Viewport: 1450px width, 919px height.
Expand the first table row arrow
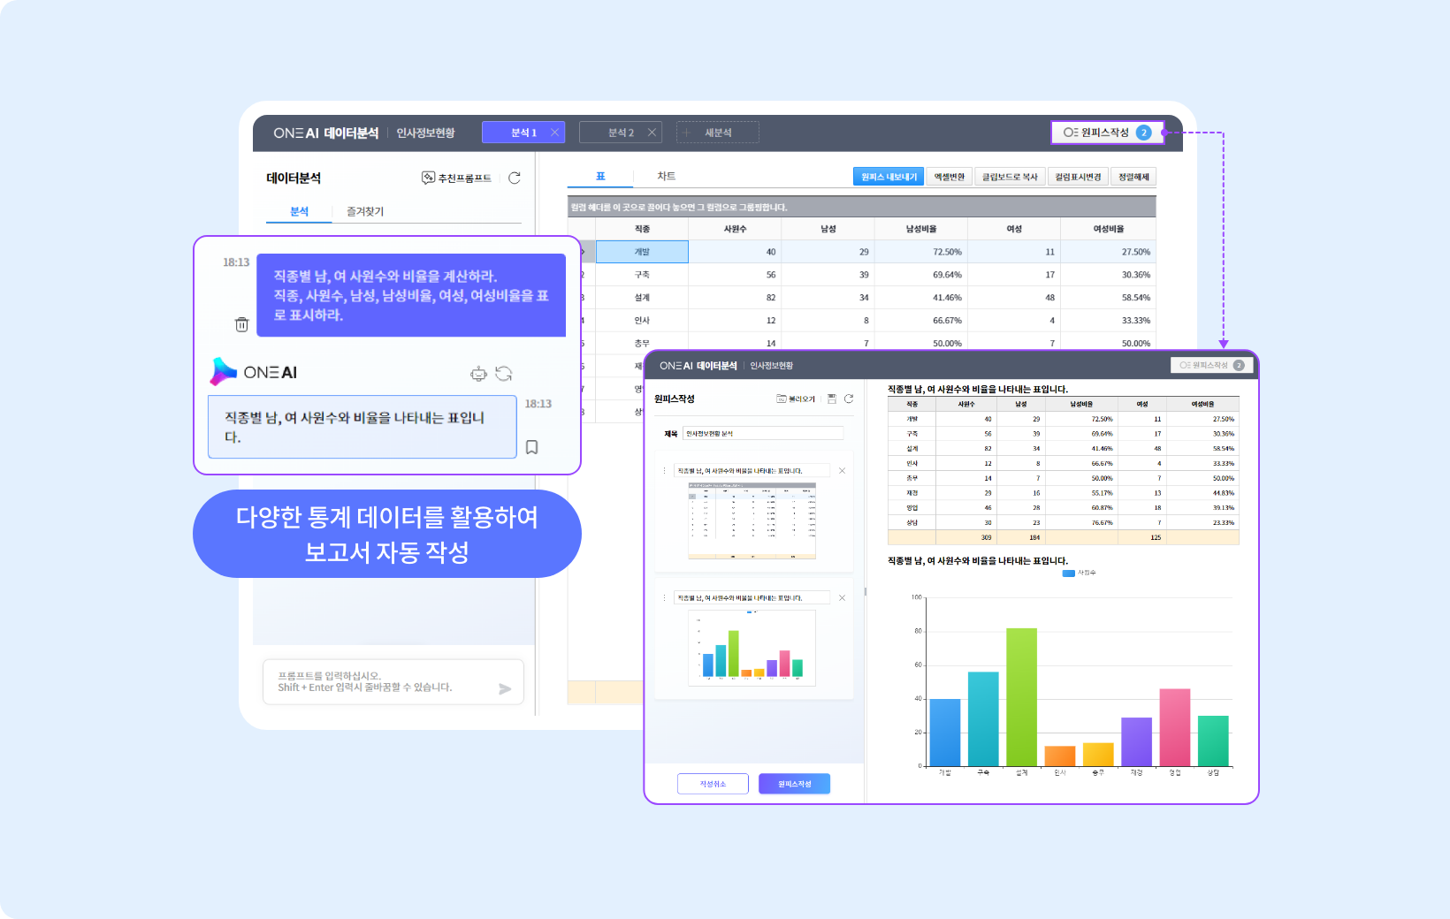(582, 252)
